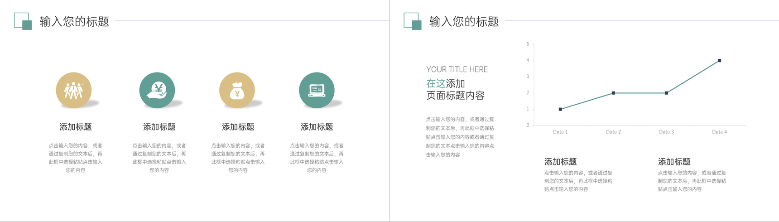
Task: Click 添加标题 under the people icon
Action: tap(76, 127)
